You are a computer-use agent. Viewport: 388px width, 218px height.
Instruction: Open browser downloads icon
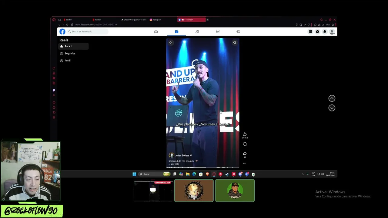click(x=323, y=25)
